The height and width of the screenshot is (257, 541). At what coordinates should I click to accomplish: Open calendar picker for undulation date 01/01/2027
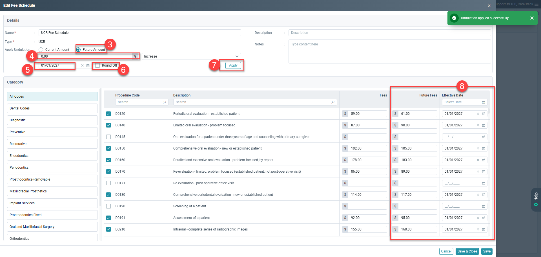(88, 65)
